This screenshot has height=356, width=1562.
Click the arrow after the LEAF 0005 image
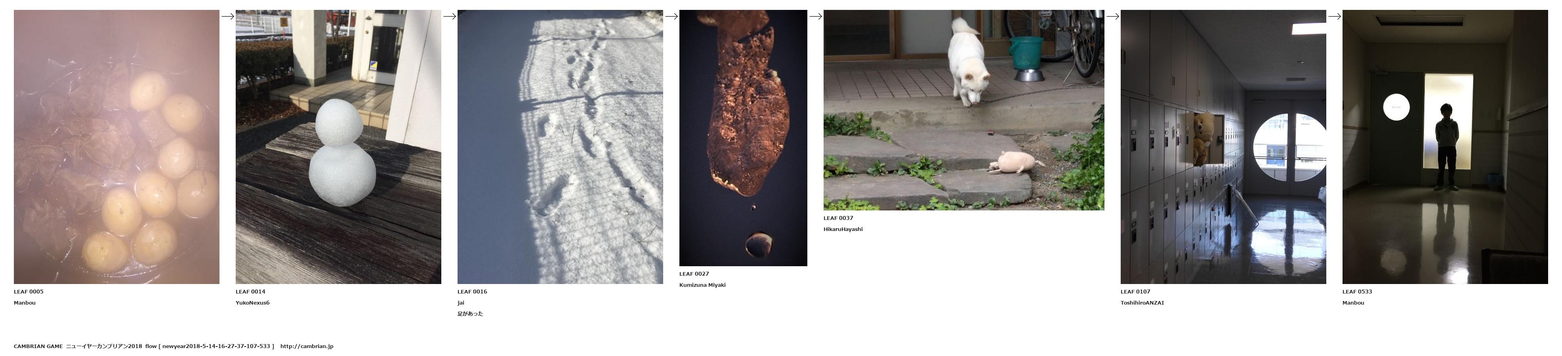227,16
